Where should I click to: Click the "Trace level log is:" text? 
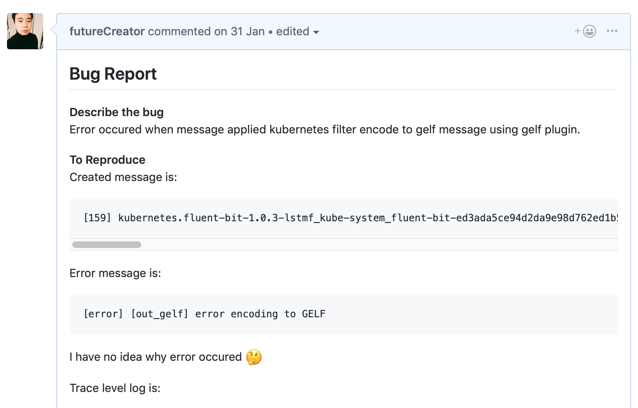tap(115, 388)
